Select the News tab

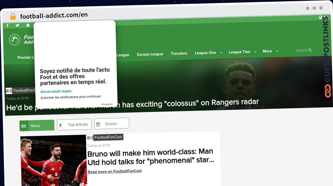click(x=37, y=125)
